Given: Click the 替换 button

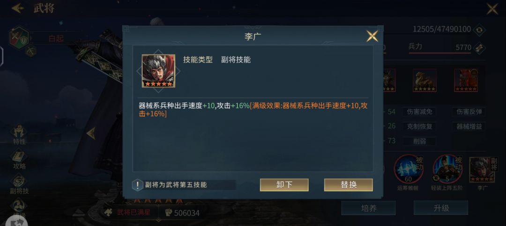Looking at the screenshot, I should click(348, 185).
